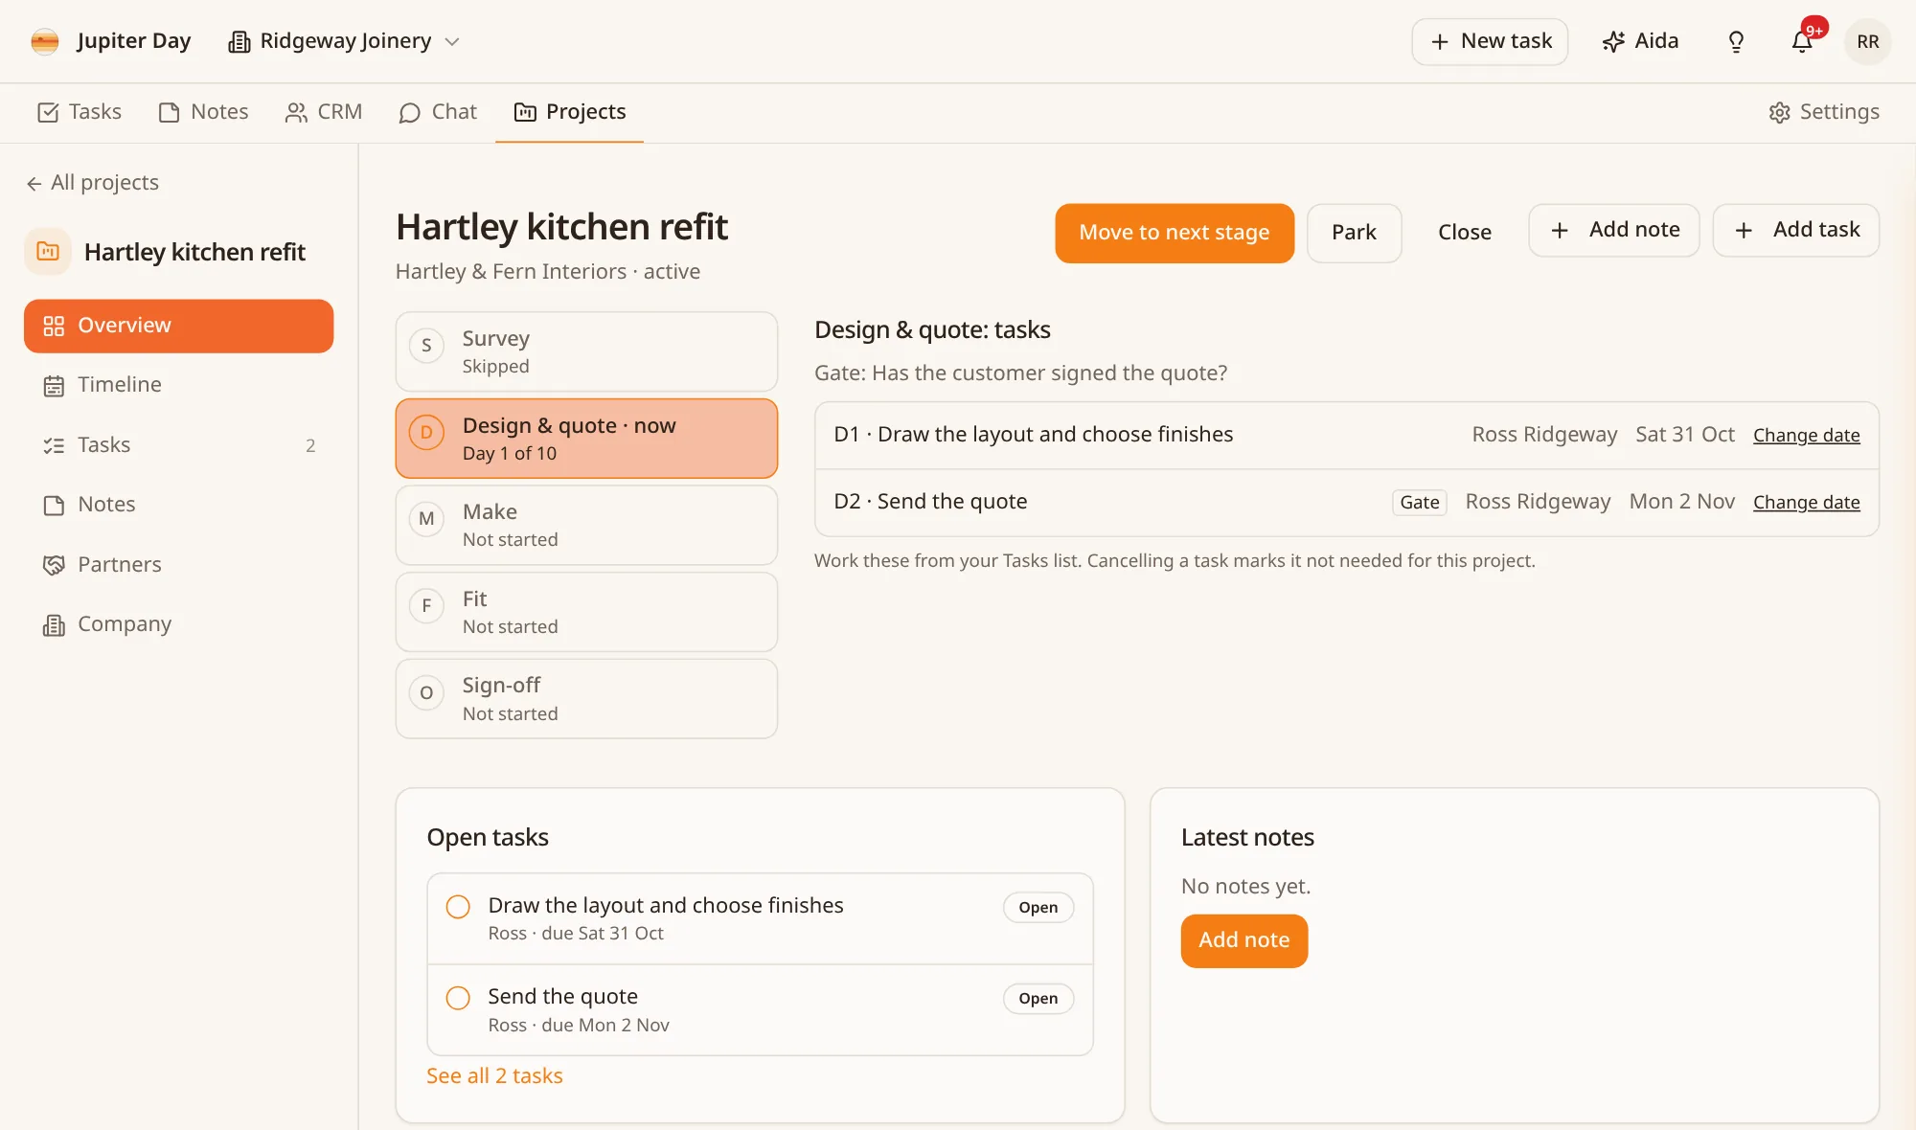Screen dimensions: 1916x1130
Task: Click the Design & quote D badge
Action: coord(426,433)
